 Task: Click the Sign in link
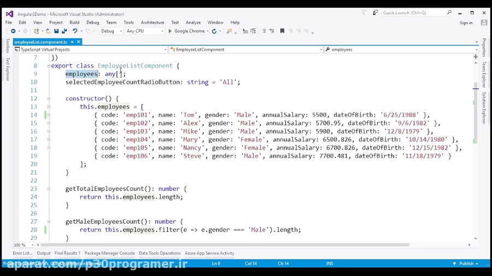click(466, 23)
